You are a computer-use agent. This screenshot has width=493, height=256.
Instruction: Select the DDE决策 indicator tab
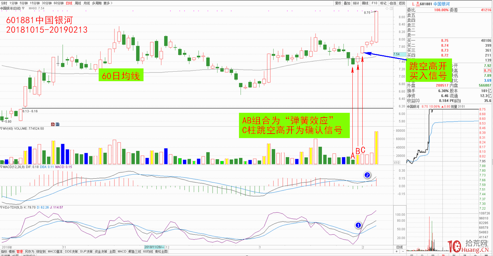tap(71, 252)
